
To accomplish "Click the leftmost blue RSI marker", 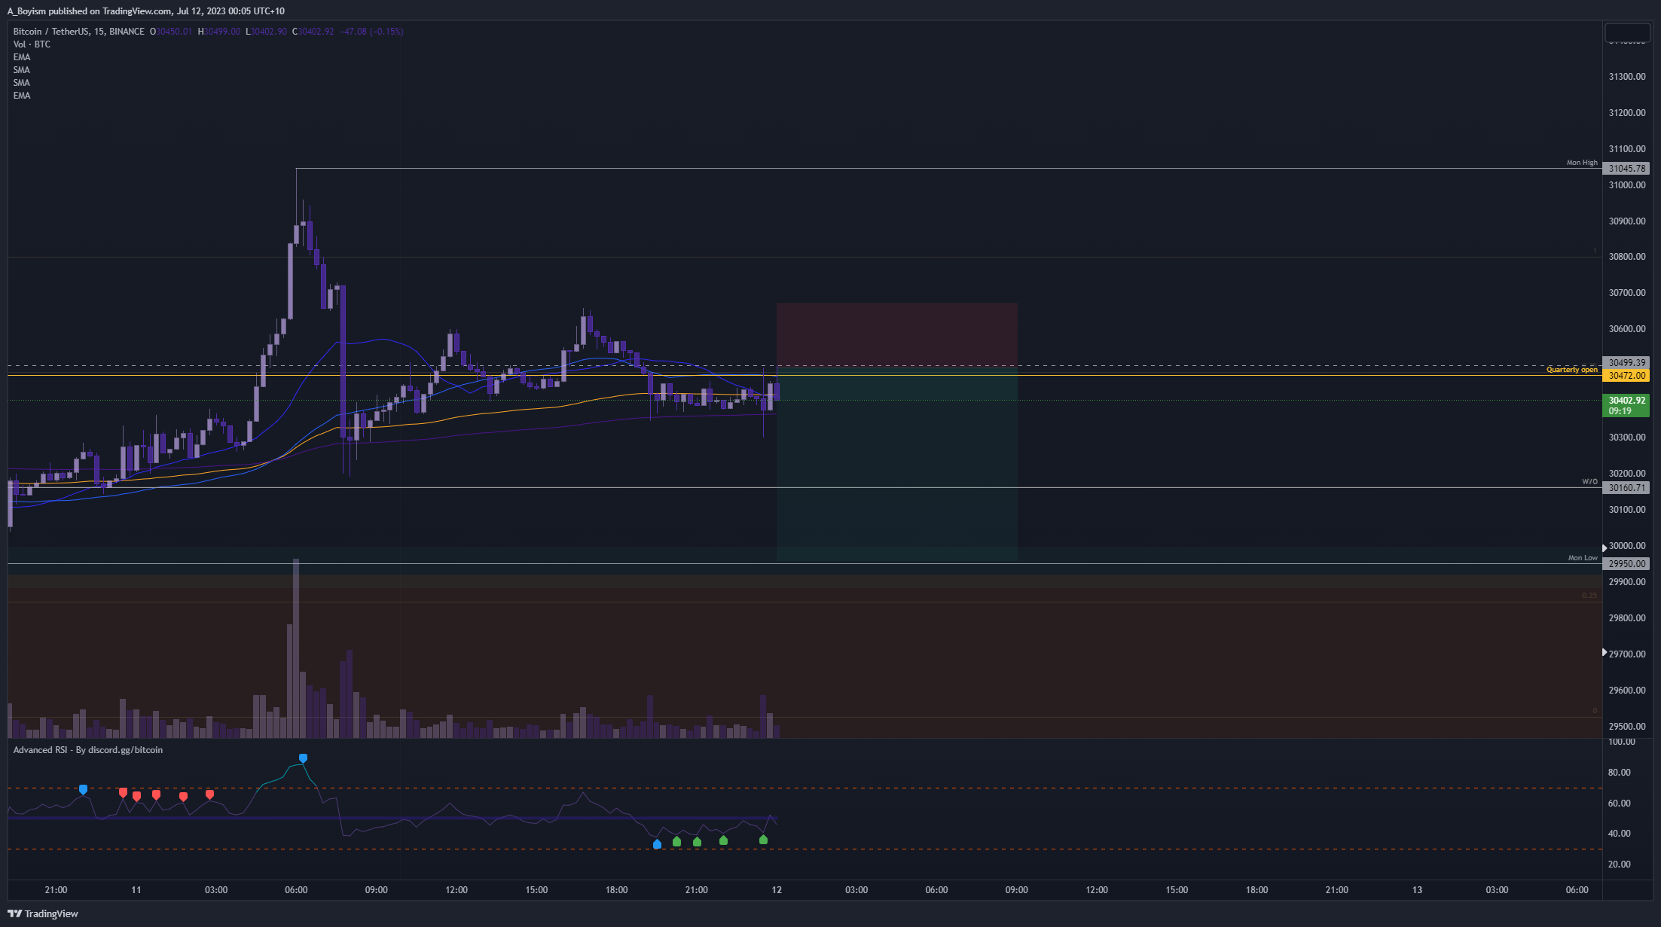I will (x=83, y=789).
